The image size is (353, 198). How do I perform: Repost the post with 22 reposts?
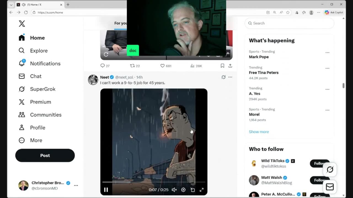click(x=135, y=66)
